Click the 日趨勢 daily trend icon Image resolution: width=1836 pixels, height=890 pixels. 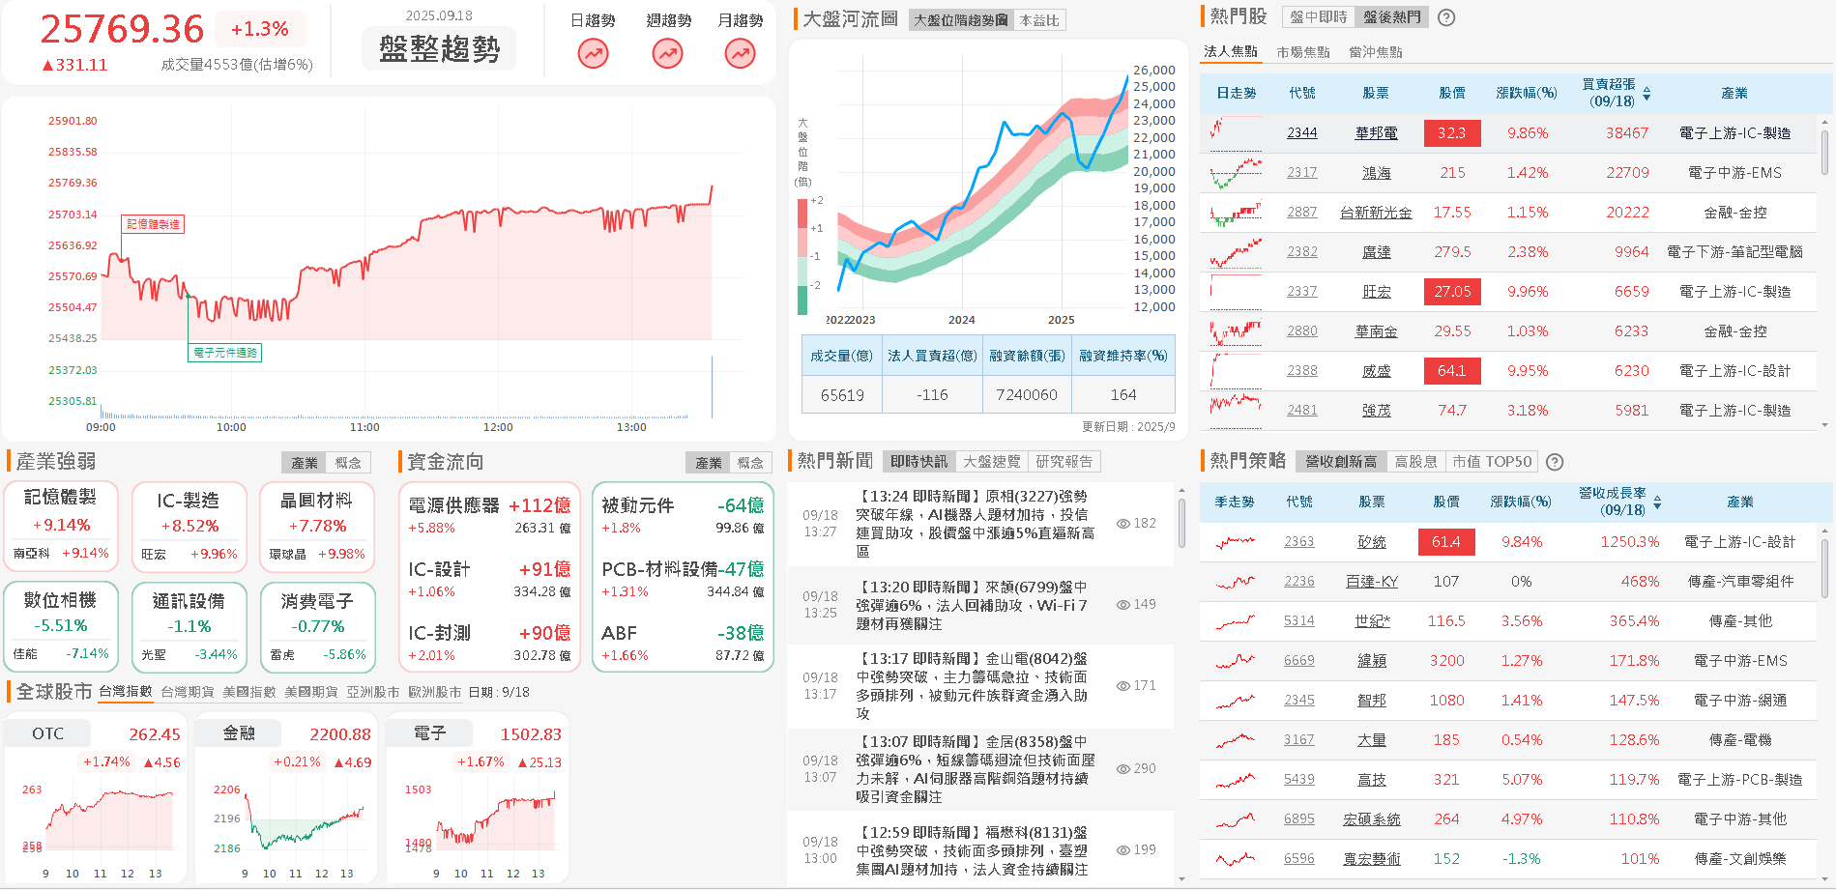593,55
